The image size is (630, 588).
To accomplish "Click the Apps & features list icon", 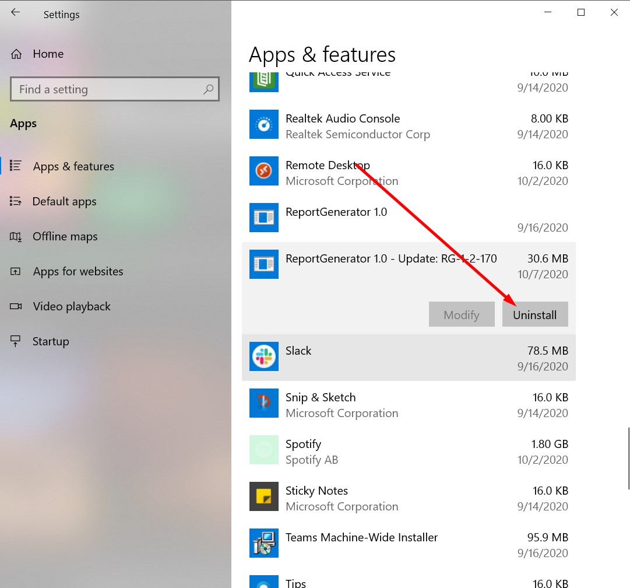I will point(16,165).
